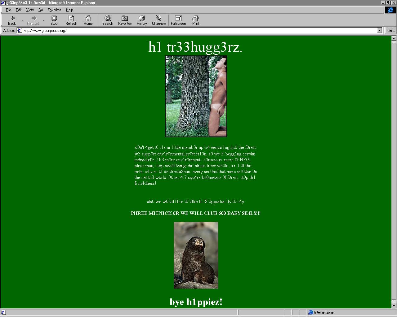Click the Back toolbar button
The height and width of the screenshot is (317, 397).
(12, 20)
